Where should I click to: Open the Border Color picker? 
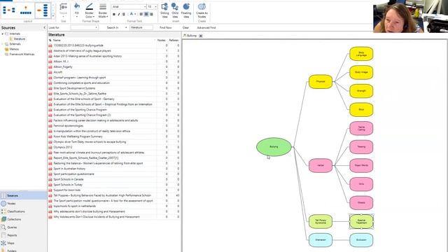pyautogui.click(x=90, y=10)
